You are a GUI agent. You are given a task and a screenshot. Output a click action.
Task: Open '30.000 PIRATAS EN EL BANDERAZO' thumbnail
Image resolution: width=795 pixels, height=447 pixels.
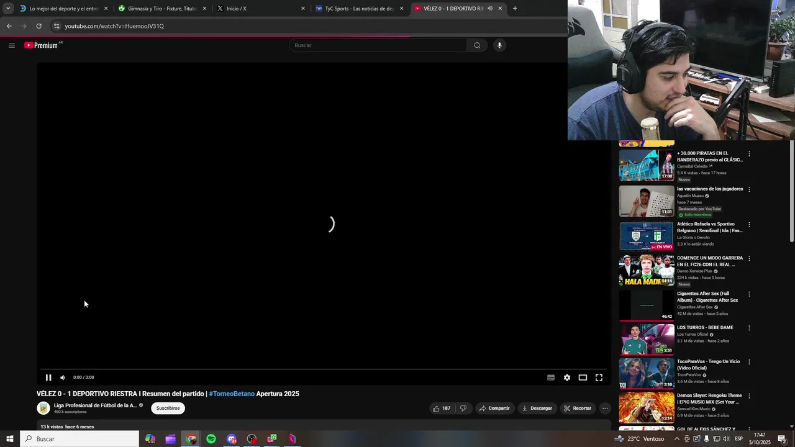point(647,165)
